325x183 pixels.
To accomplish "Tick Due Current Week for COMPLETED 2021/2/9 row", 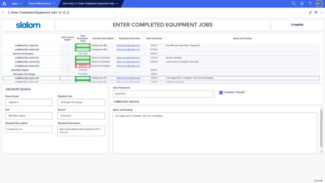I will tap(68, 45).
